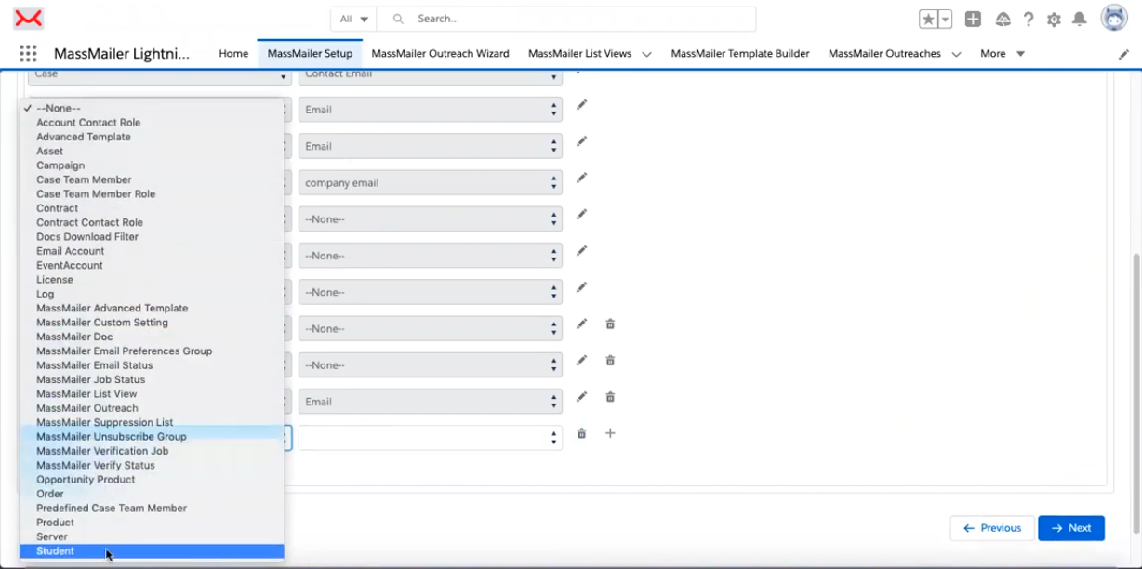Select Email Account from the list
The height and width of the screenshot is (569, 1142).
coord(152,251)
